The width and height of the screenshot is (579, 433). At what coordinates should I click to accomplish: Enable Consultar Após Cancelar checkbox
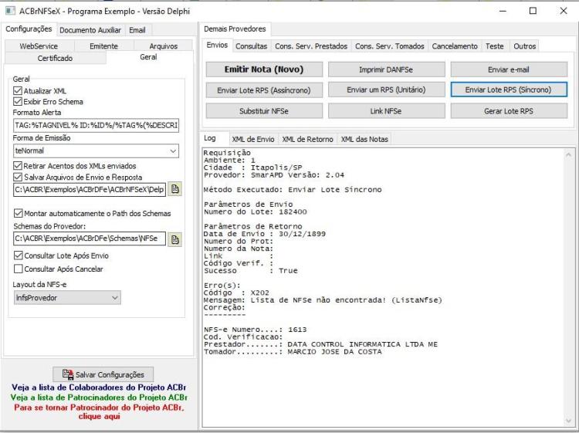point(18,269)
